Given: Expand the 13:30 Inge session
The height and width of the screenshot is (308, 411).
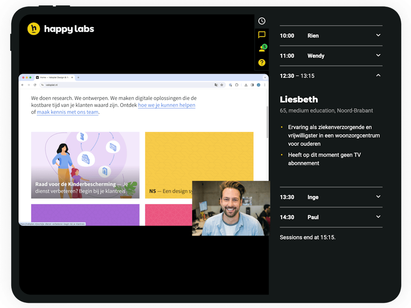Looking at the screenshot, I should (x=331, y=197).
